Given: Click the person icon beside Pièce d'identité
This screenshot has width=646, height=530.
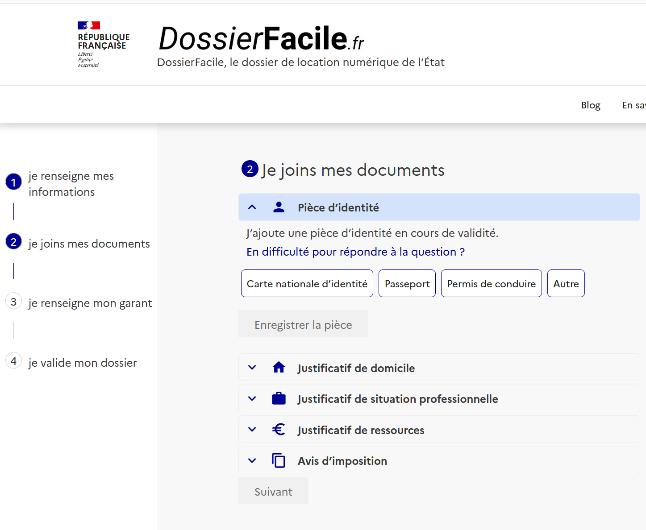Looking at the screenshot, I should (279, 207).
